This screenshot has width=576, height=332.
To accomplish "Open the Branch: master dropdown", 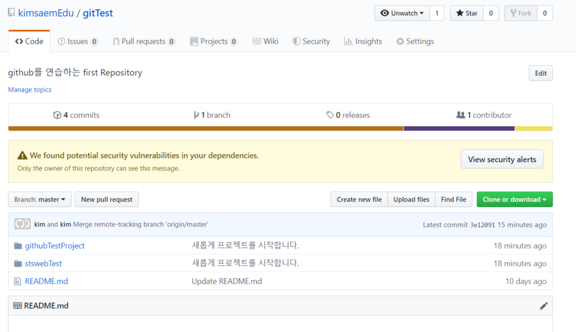I will (39, 199).
